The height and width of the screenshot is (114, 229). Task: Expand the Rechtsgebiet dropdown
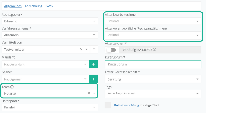(x=94, y=21)
